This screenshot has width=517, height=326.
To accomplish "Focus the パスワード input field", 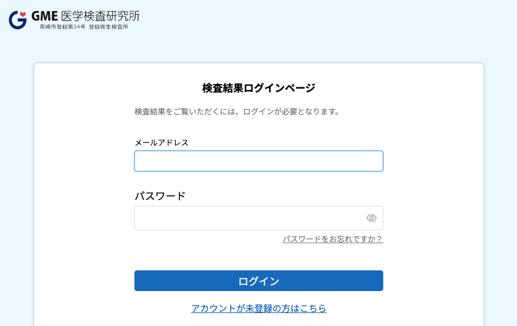I will [249, 218].
